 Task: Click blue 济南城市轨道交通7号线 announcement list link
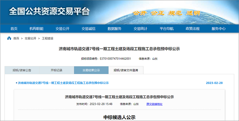pyautogui.click(x=63, y=83)
